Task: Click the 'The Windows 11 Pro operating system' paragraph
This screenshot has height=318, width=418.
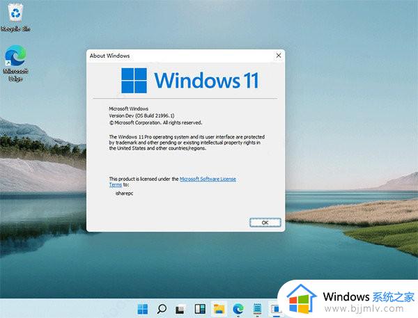Action: pyautogui.click(x=187, y=143)
